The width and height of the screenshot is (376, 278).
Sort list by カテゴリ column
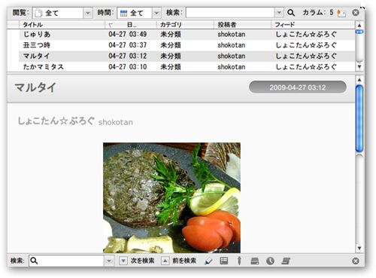(x=186, y=25)
